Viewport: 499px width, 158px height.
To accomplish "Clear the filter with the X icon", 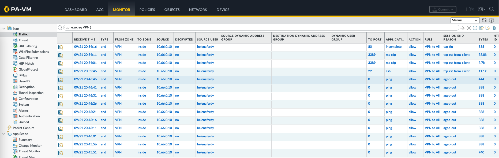I will tap(469, 28).
